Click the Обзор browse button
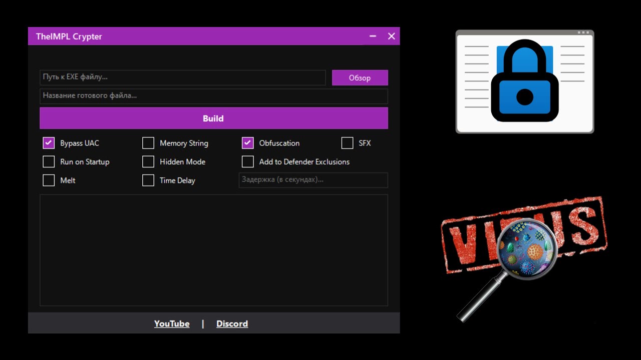 360,77
